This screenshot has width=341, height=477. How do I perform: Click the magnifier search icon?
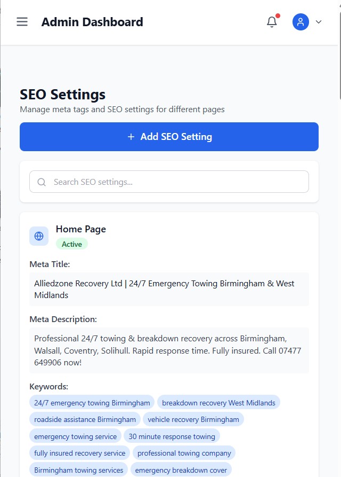(42, 182)
